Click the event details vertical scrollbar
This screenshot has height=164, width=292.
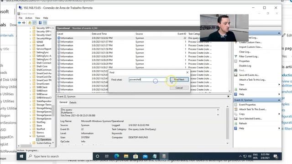227,123
